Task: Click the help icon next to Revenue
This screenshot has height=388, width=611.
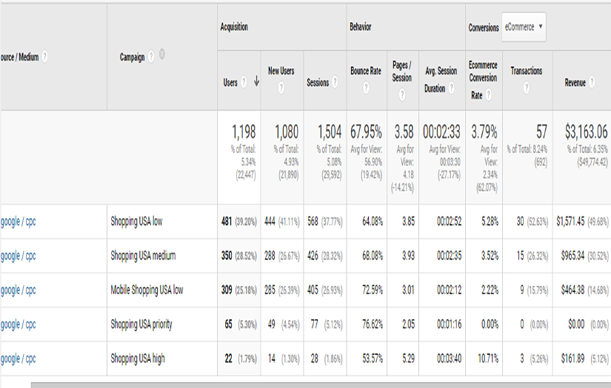Action: [591, 84]
